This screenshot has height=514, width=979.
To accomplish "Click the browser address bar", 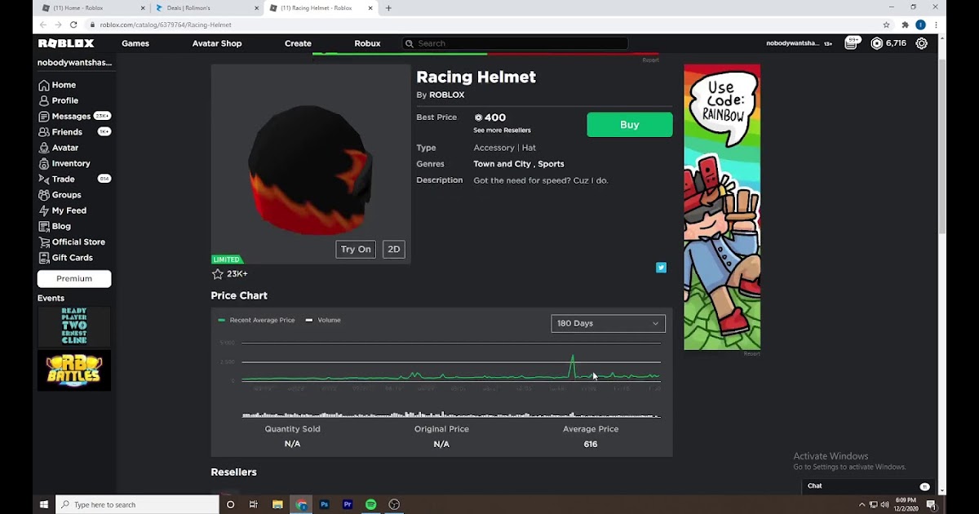I will tap(481, 24).
